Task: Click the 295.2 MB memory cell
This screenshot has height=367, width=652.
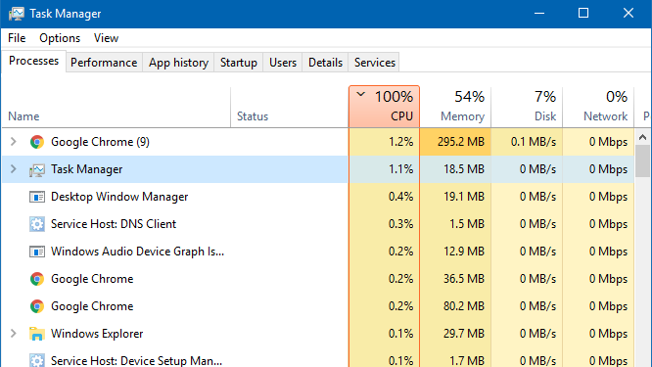Action: [x=455, y=142]
